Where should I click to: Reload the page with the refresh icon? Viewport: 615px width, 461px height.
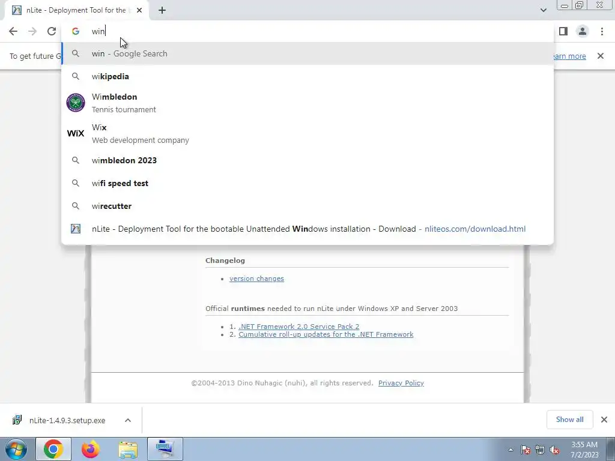(x=52, y=31)
